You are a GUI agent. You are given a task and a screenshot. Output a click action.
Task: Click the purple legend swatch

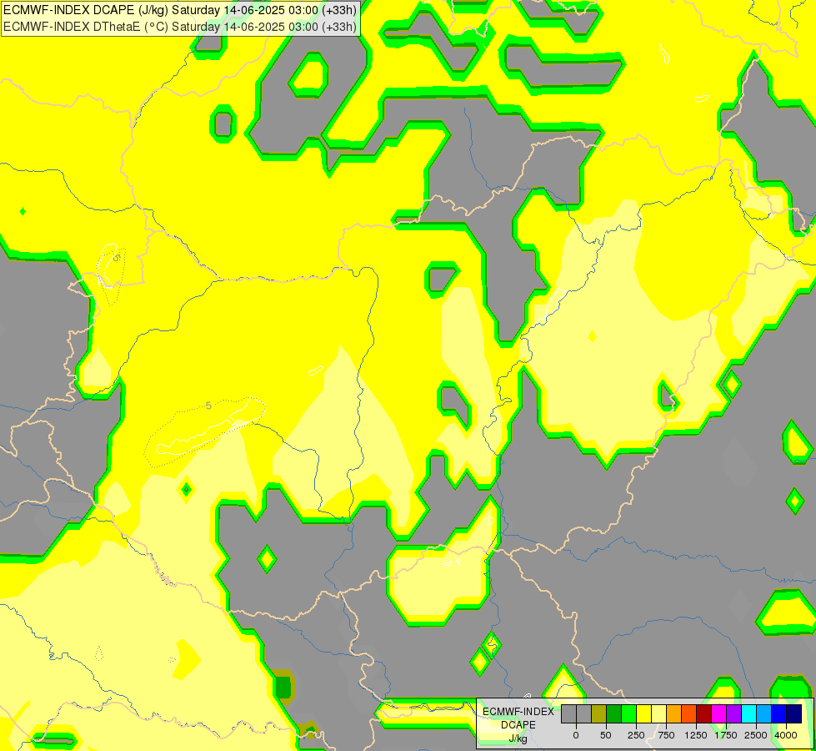(x=733, y=713)
